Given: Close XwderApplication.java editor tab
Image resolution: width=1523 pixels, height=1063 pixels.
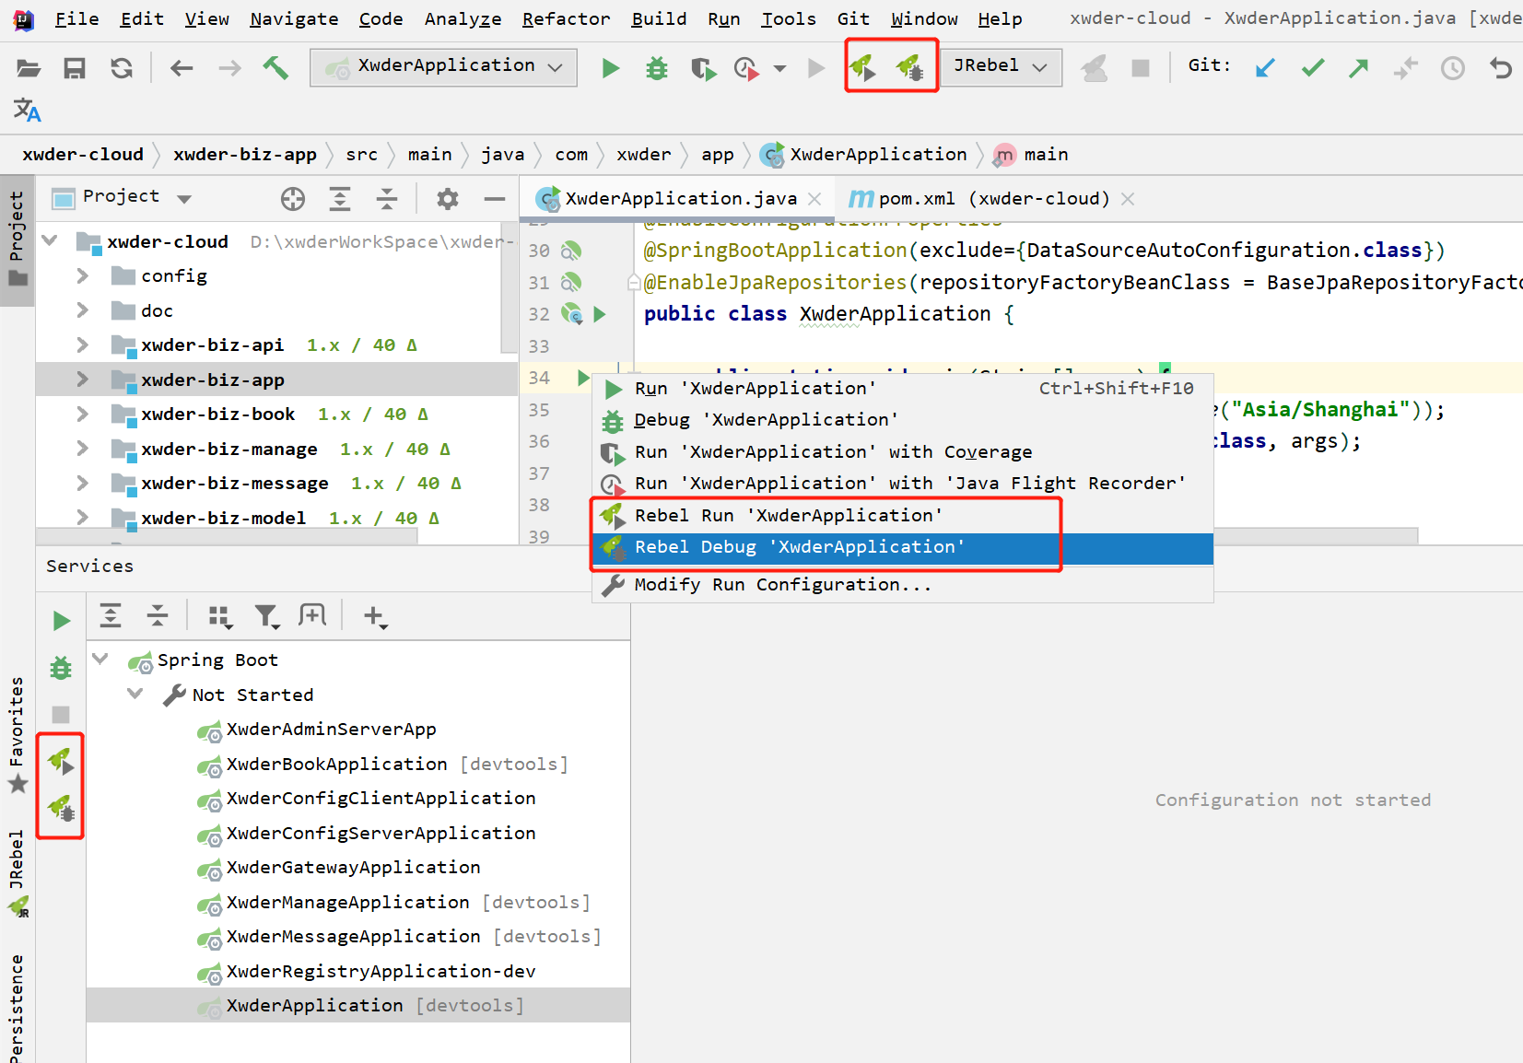Looking at the screenshot, I should [814, 199].
